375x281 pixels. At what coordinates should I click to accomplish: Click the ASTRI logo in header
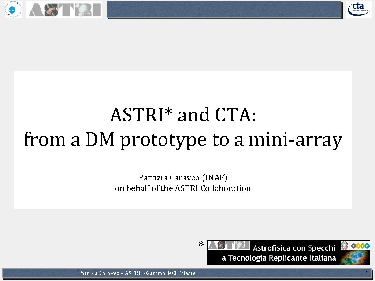(64, 10)
